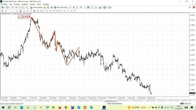The height and width of the screenshot is (110, 196).
Task: Toggle chart Auto Scroll button
Action: [x=92, y=7]
